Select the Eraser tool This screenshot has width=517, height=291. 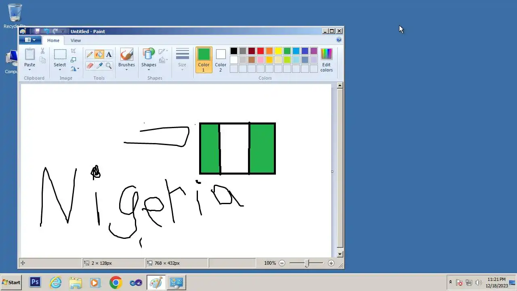pos(90,65)
